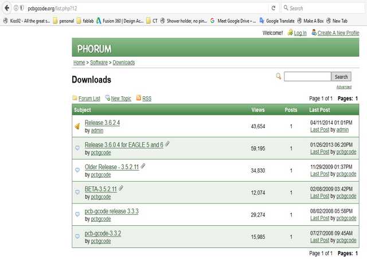Click the key icon beside Log In
This screenshot has height=259, width=367.
coord(290,33)
